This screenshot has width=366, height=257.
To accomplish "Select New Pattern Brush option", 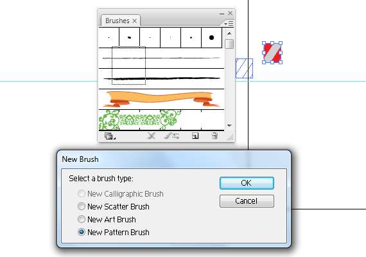I will pos(114,232).
